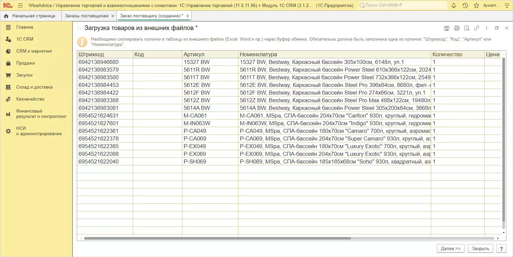Select barcode cell 6942138946680
The height and width of the screenshot is (257, 513).
(x=105, y=62)
